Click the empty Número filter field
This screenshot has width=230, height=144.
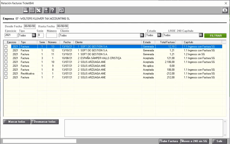[x=51, y=35]
